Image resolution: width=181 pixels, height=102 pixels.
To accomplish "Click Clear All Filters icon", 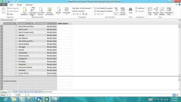I will click(116, 11).
